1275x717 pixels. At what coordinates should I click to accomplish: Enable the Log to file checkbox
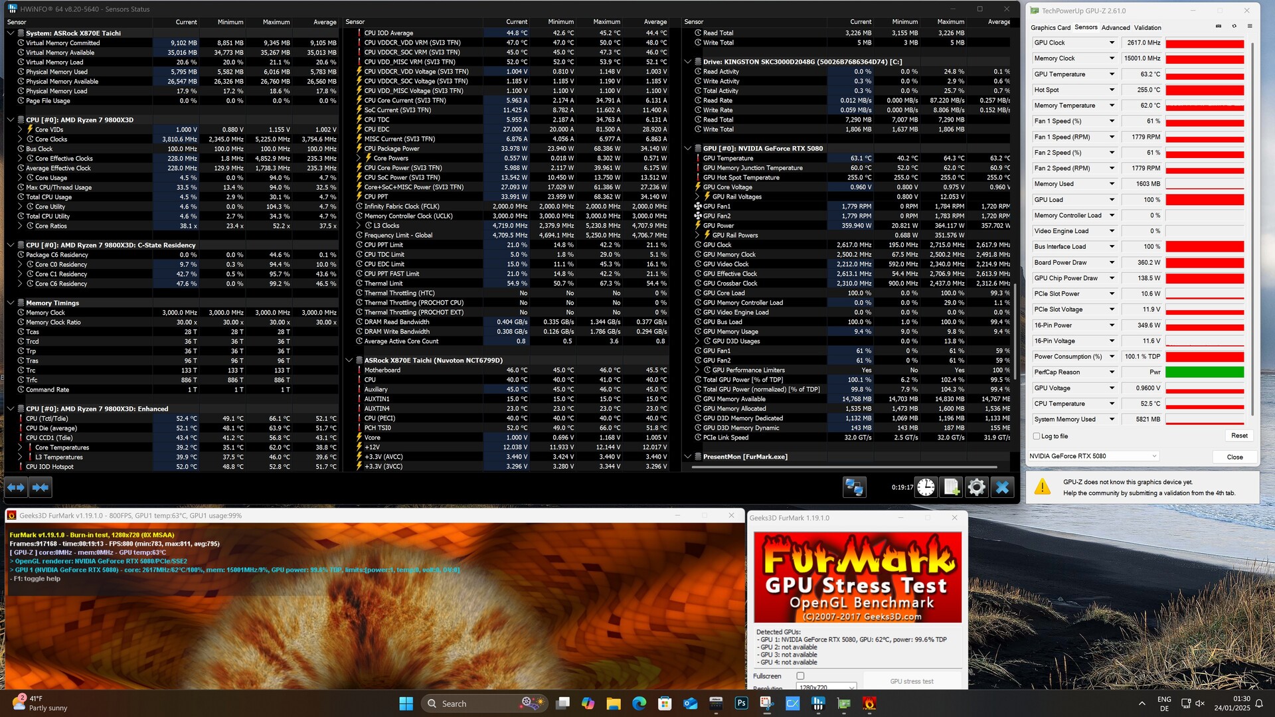point(1037,436)
